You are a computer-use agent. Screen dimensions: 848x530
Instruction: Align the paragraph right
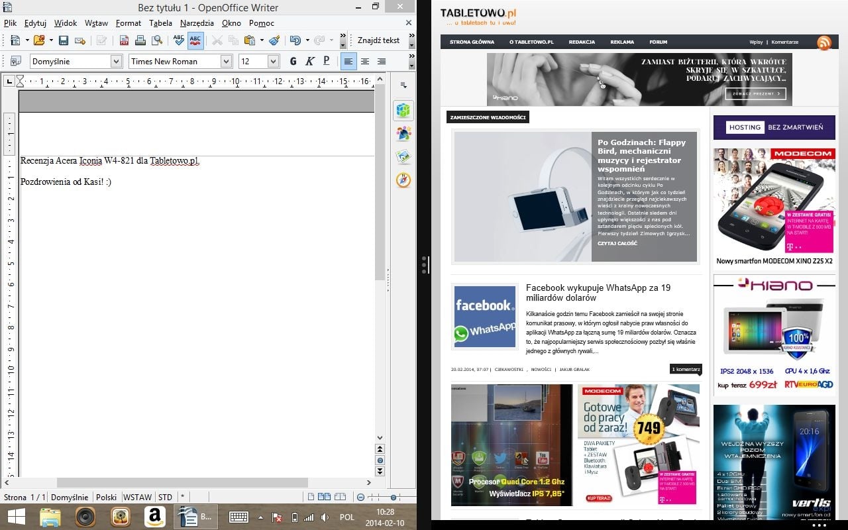[382, 61]
